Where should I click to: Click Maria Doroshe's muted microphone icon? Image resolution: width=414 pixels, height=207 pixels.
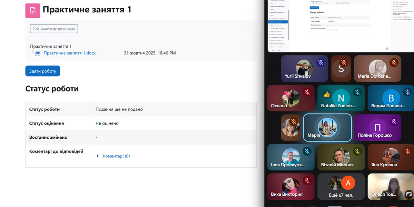click(394, 63)
